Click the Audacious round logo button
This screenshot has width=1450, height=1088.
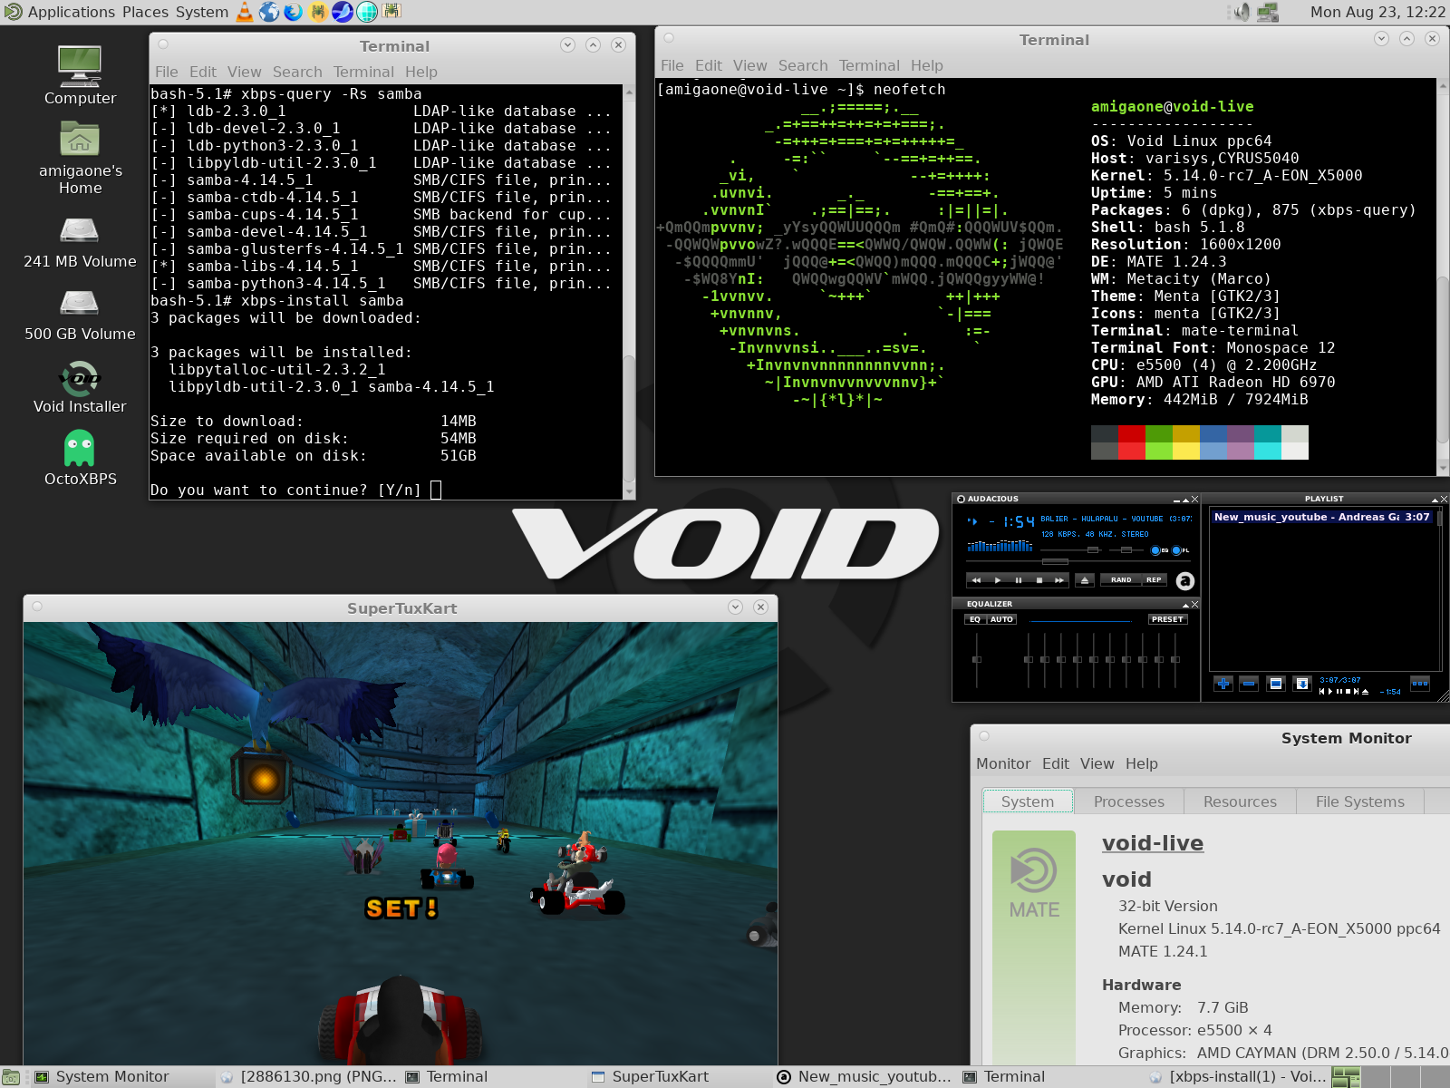[1185, 581]
